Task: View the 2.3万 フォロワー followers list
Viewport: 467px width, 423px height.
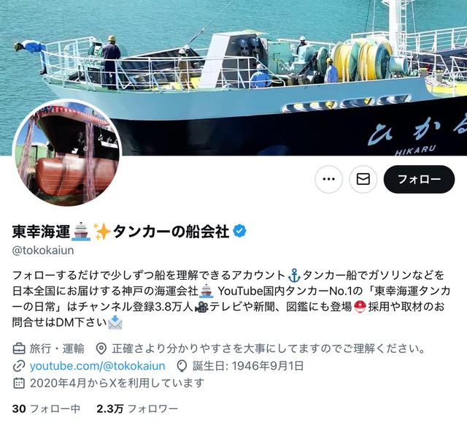Action: (137, 408)
